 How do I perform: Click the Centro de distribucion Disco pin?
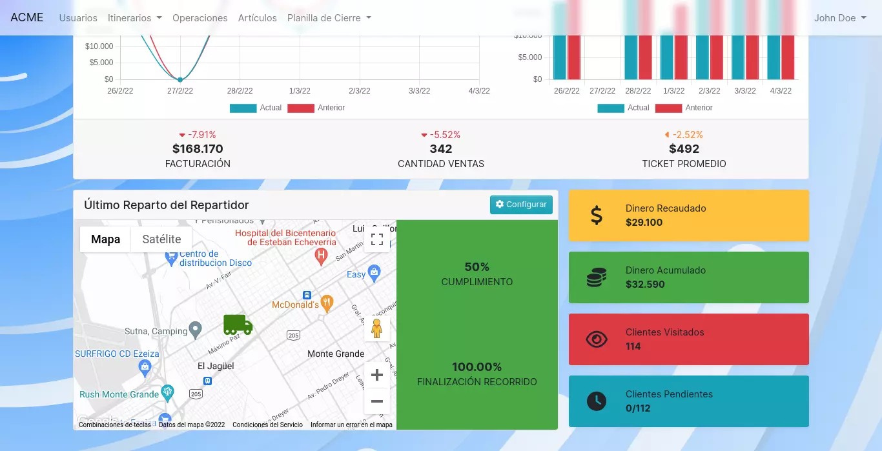(171, 258)
